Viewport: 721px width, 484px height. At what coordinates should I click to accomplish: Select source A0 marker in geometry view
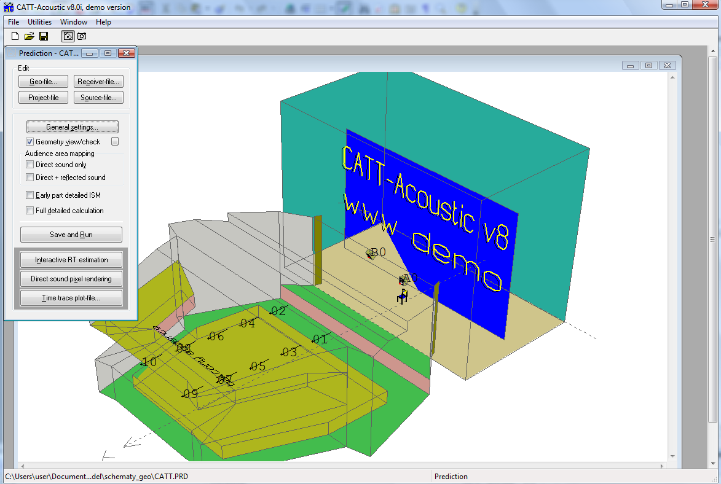pos(403,279)
